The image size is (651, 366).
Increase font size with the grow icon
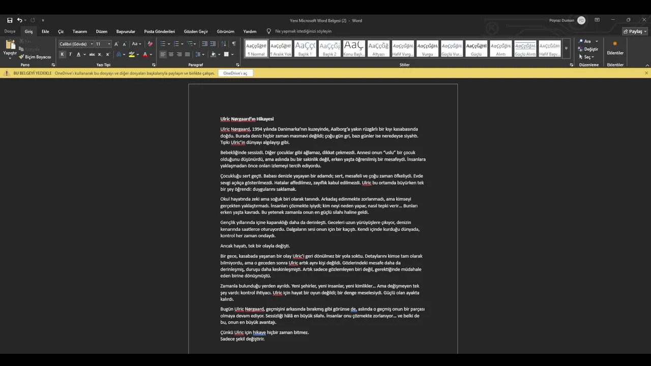click(116, 44)
